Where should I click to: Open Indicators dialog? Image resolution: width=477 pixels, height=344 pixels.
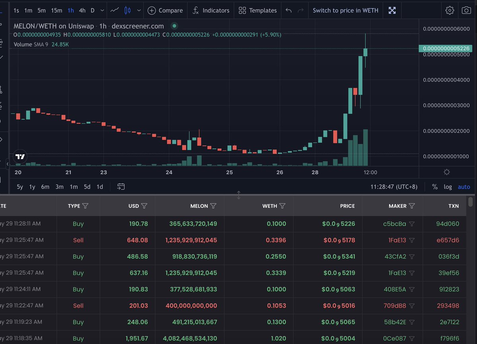pyautogui.click(x=211, y=10)
